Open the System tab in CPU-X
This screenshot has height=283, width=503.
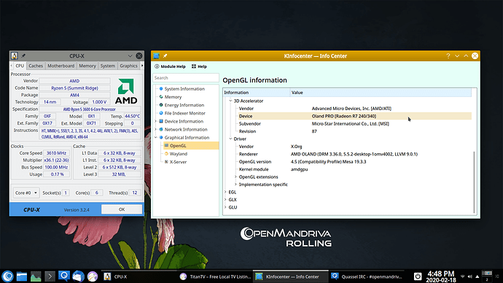tap(107, 66)
